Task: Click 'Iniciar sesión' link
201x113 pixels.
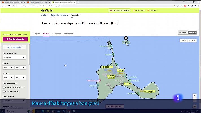Action: (x=139, y=10)
